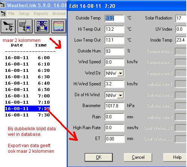
Task: Focus the Low Temp Out field
Action: [115, 40]
